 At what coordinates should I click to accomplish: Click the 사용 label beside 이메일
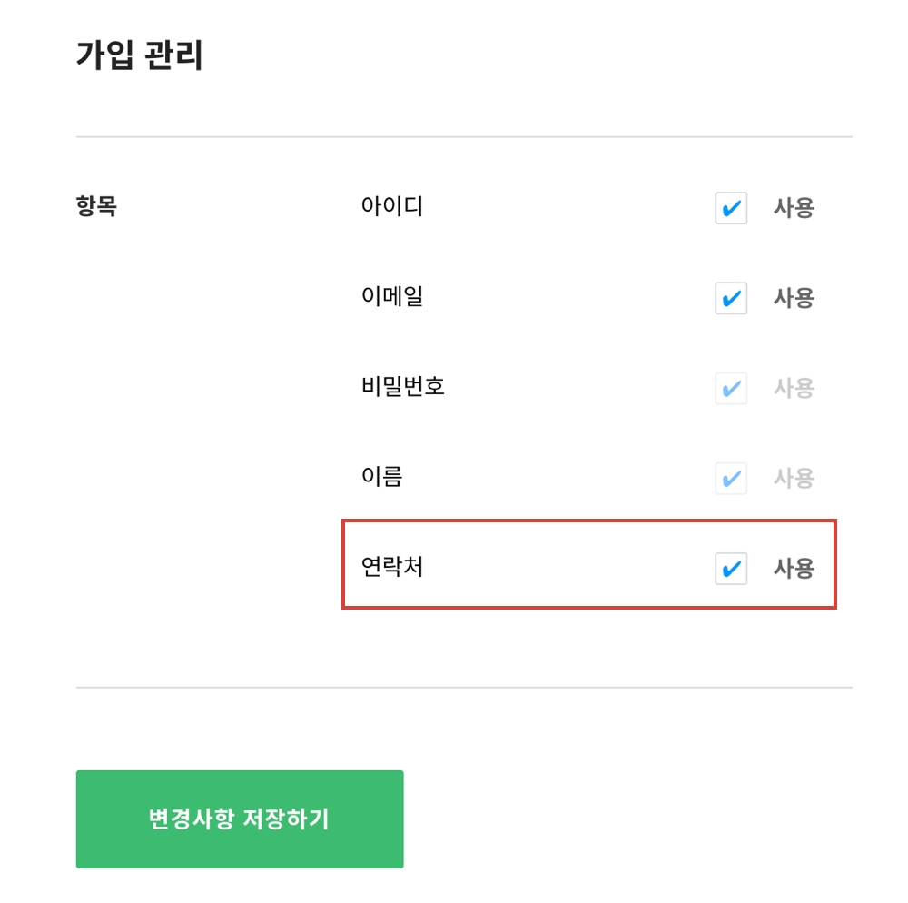794,298
